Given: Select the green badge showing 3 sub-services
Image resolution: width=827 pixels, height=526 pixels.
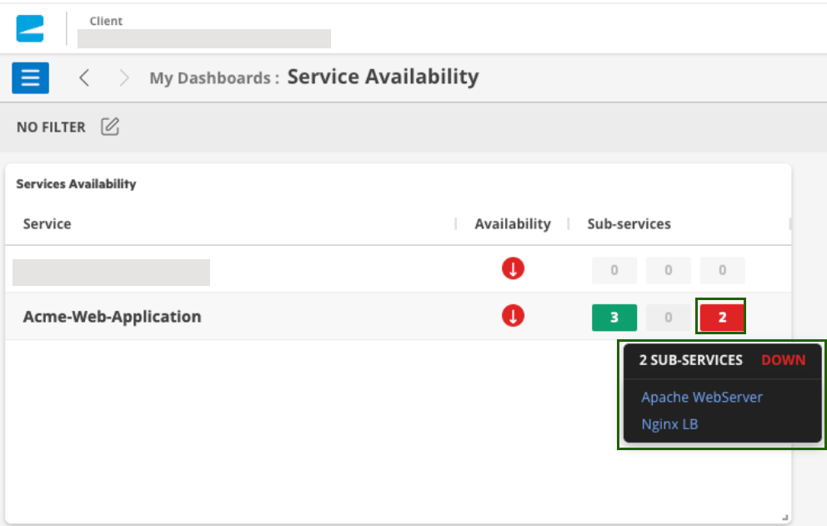Looking at the screenshot, I should pos(614,318).
